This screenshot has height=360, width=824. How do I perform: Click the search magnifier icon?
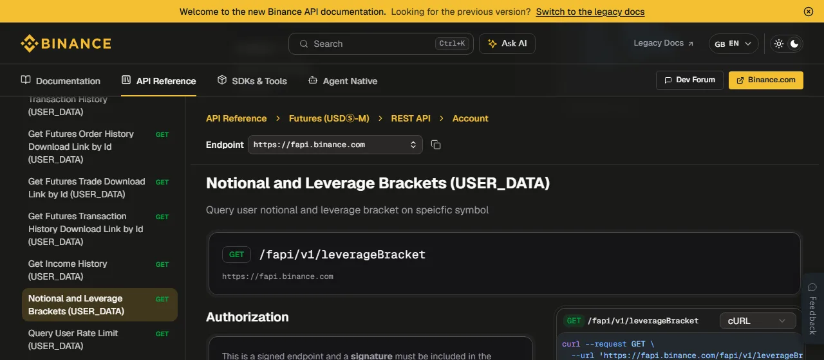pos(304,44)
